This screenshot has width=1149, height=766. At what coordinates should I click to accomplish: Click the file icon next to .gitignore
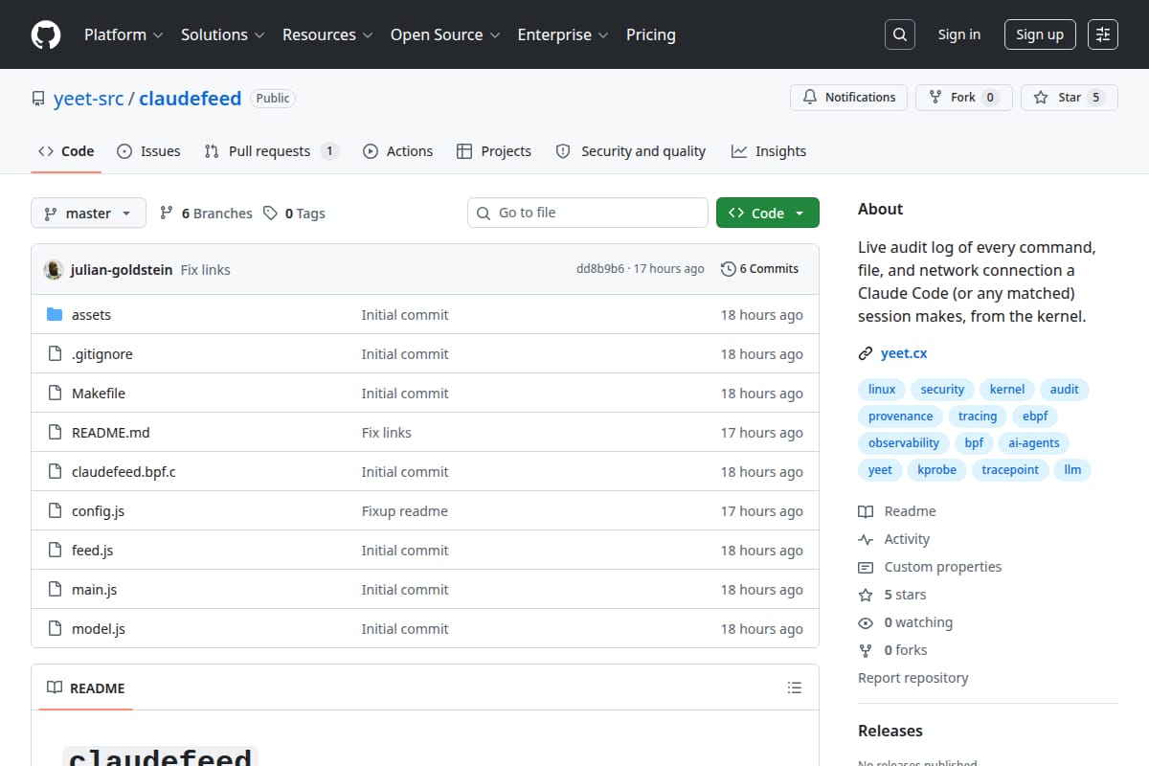click(55, 354)
